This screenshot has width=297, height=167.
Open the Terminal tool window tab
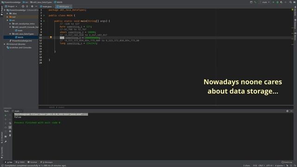[32, 162]
